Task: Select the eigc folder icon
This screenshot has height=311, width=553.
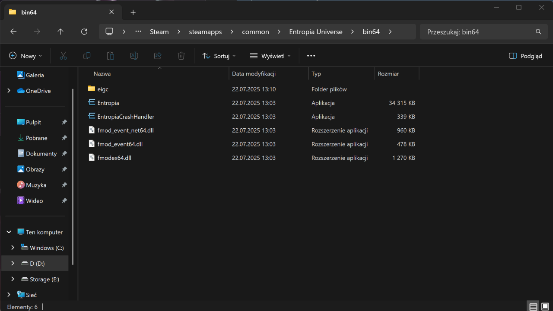Action: tap(91, 89)
